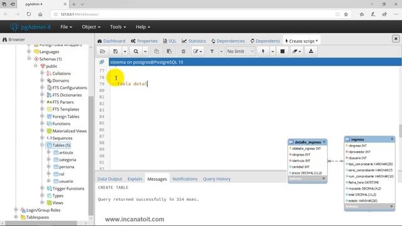The image size is (402, 226).
Task: Select Tablespaces tree item
Action: (x=38, y=217)
